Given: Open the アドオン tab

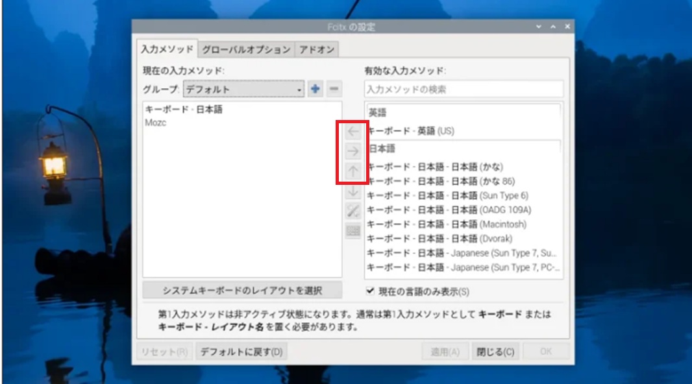Looking at the screenshot, I should point(317,49).
